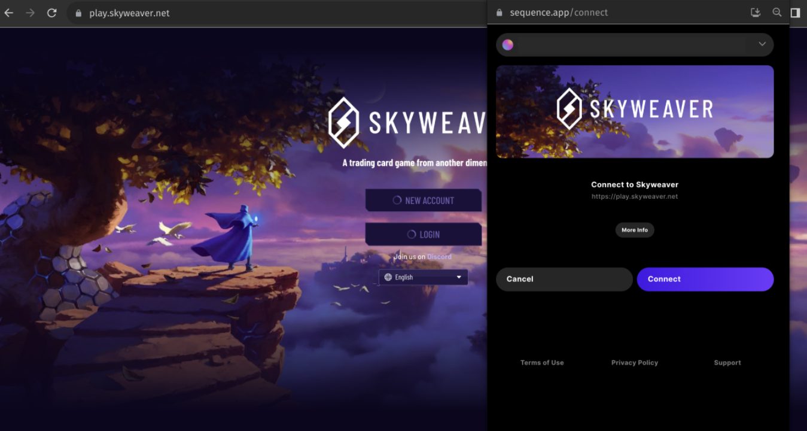This screenshot has width=807, height=431.
Task: Click the install app icon in popup
Action: tap(756, 13)
